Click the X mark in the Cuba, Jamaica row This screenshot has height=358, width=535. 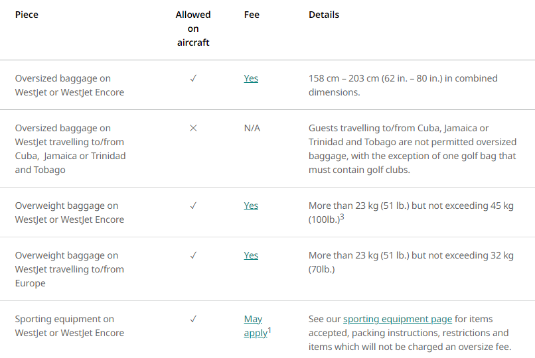point(193,128)
